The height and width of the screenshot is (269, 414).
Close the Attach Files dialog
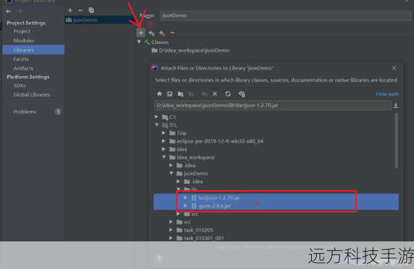[394, 68]
